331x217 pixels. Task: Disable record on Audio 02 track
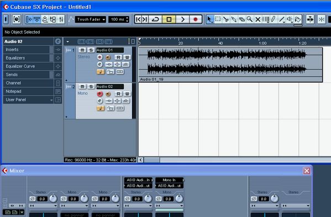coord(100,94)
